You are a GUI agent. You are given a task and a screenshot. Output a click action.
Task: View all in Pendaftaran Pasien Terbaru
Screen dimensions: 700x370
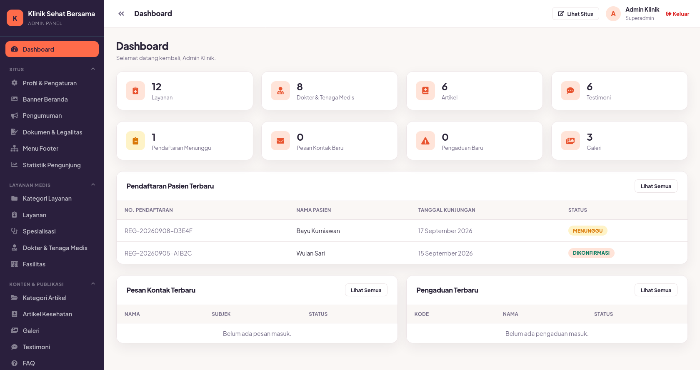point(656,186)
